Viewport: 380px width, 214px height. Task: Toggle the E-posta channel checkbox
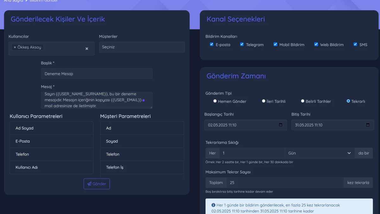(212, 44)
